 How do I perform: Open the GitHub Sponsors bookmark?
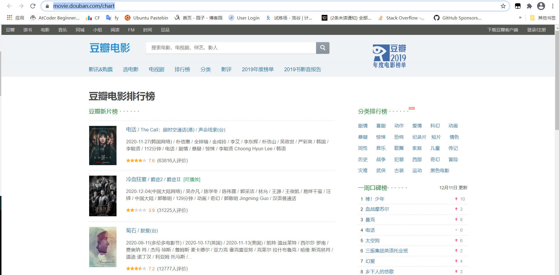(x=457, y=18)
